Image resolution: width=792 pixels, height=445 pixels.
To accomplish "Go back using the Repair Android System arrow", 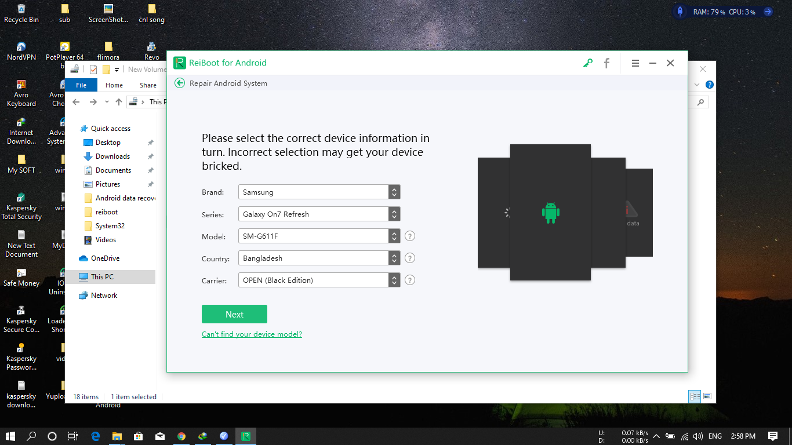I will 180,83.
